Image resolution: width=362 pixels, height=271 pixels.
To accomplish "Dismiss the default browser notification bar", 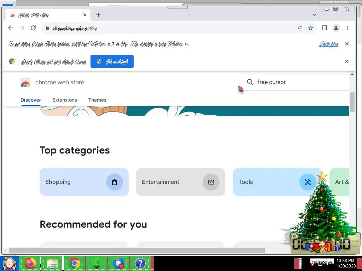I will click(346, 61).
